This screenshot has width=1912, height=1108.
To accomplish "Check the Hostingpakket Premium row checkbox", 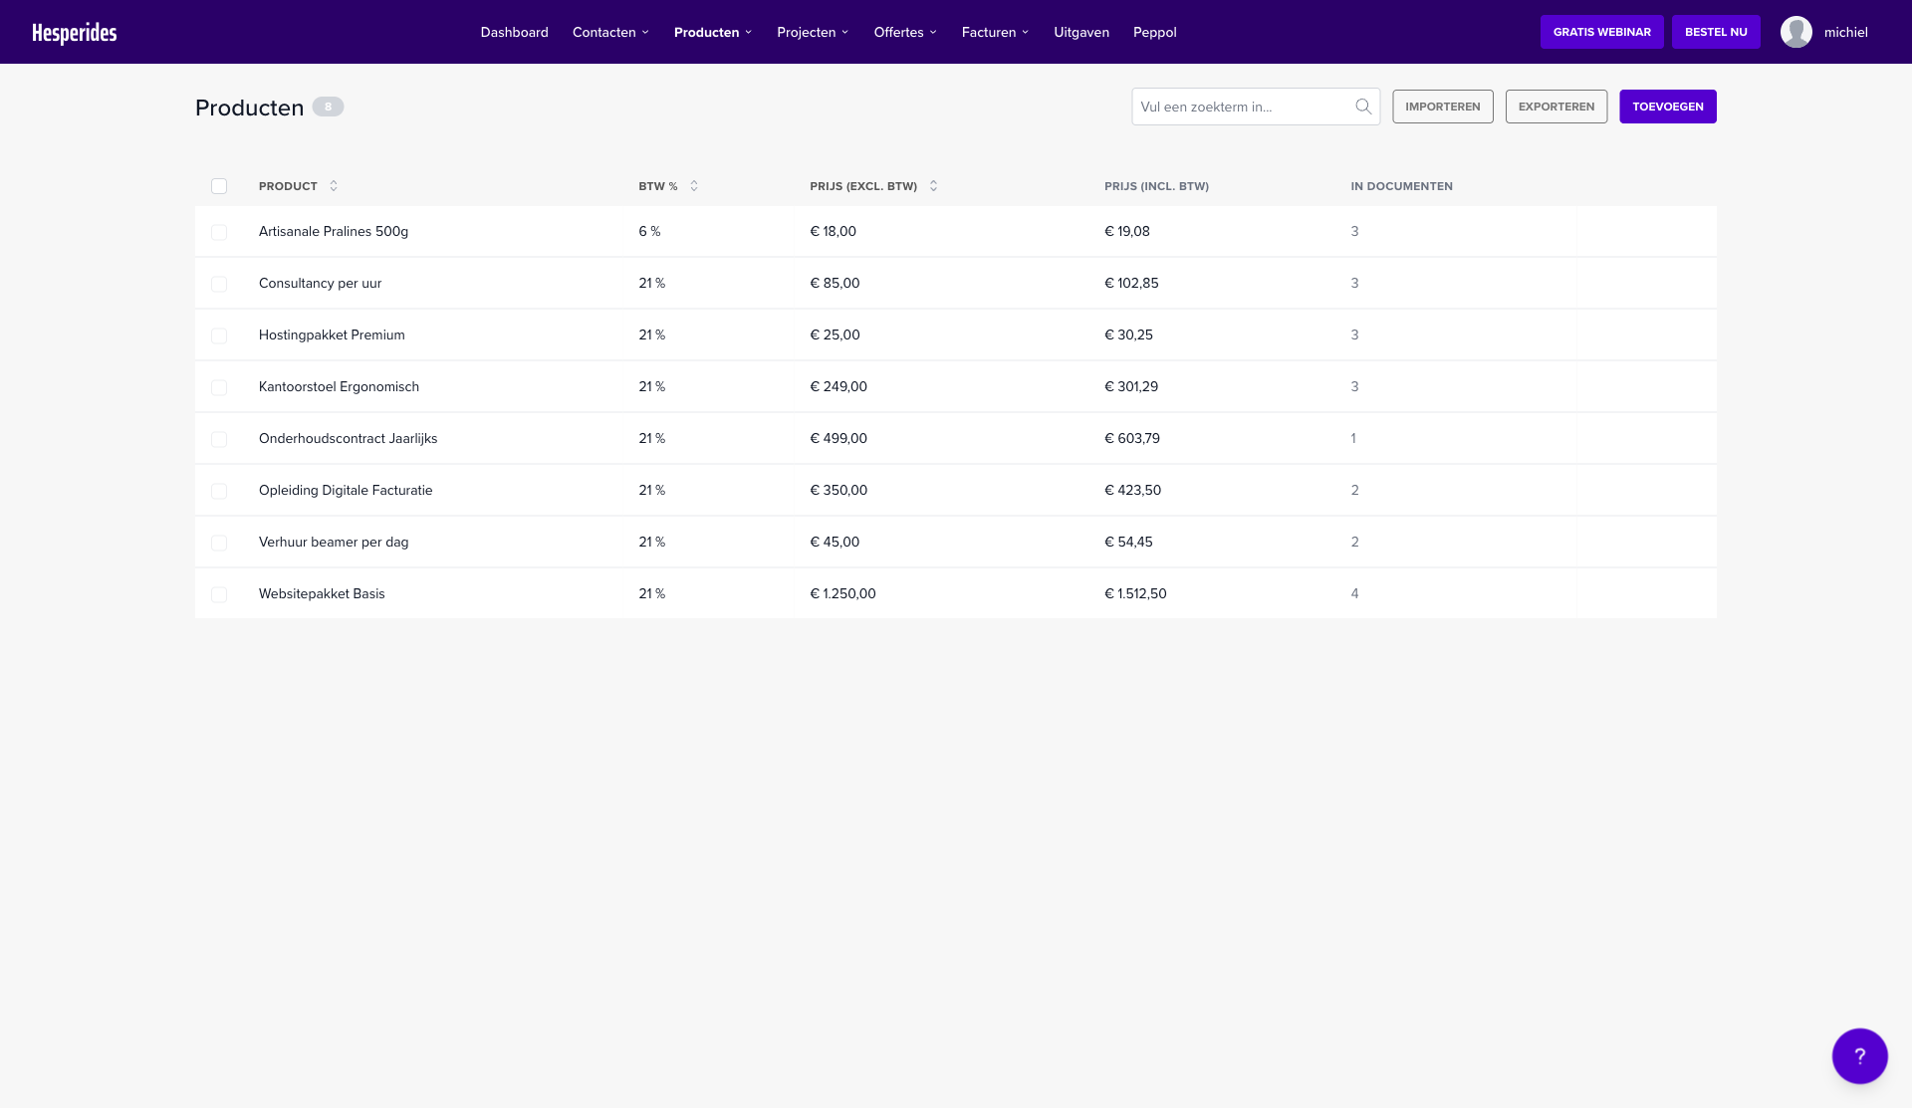I will 219,335.
